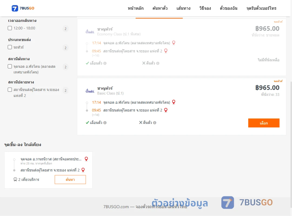Click the green check icon in Economy Class card
This screenshot has width=292, height=216.
click(x=87, y=63)
